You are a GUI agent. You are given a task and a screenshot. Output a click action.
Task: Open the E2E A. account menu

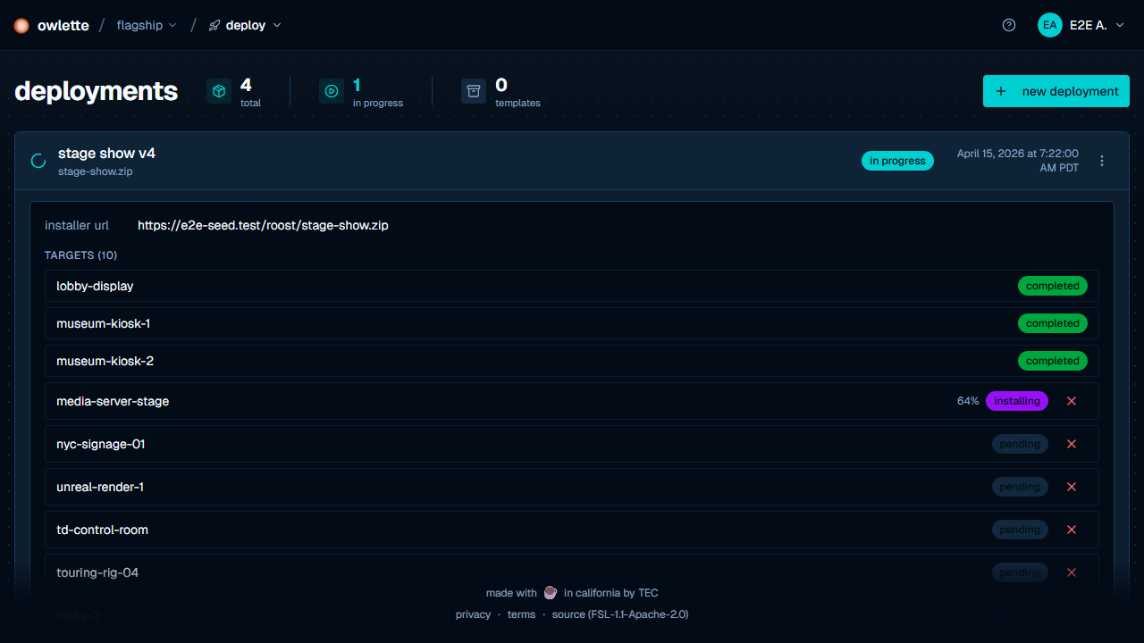pos(1081,25)
